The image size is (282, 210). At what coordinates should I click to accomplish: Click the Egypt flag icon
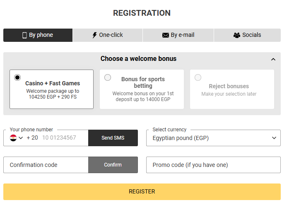tap(13, 138)
